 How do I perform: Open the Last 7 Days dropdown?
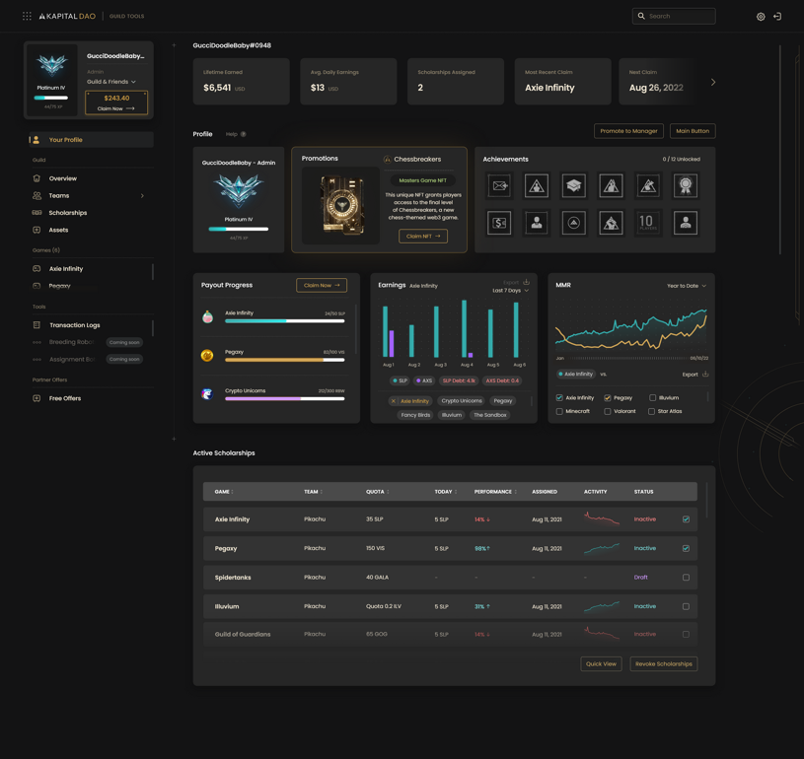tap(510, 291)
